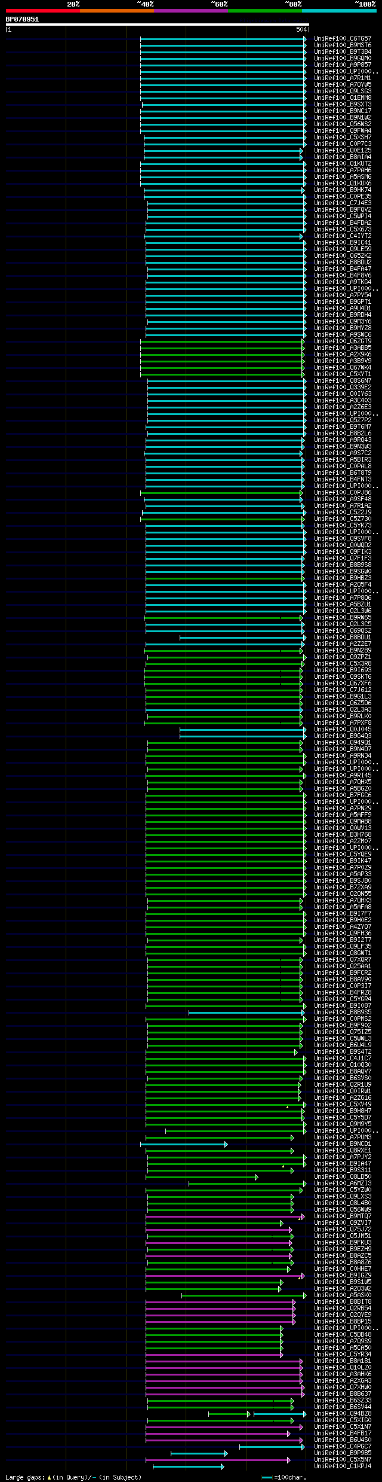The height and width of the screenshot is (1482, 382).
Task: Open hit UniRef100_A9P857
Action: [x=343, y=65]
